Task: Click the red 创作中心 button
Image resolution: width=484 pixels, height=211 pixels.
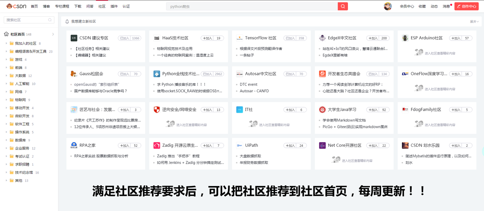Action: [467, 6]
